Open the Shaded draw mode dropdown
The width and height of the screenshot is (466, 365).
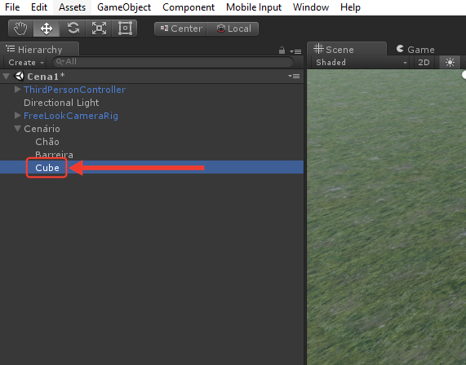pyautogui.click(x=361, y=62)
